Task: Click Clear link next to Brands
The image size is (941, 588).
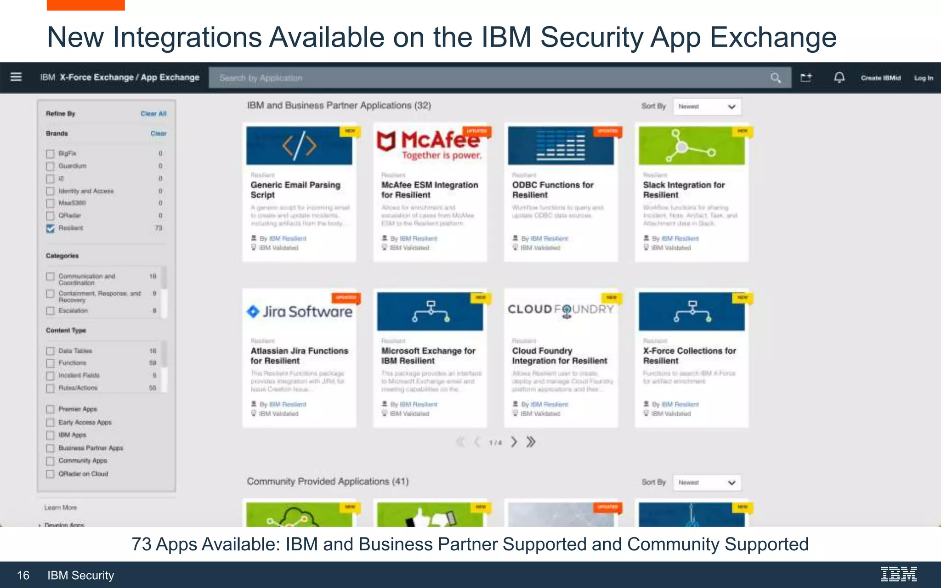Action: (x=159, y=133)
